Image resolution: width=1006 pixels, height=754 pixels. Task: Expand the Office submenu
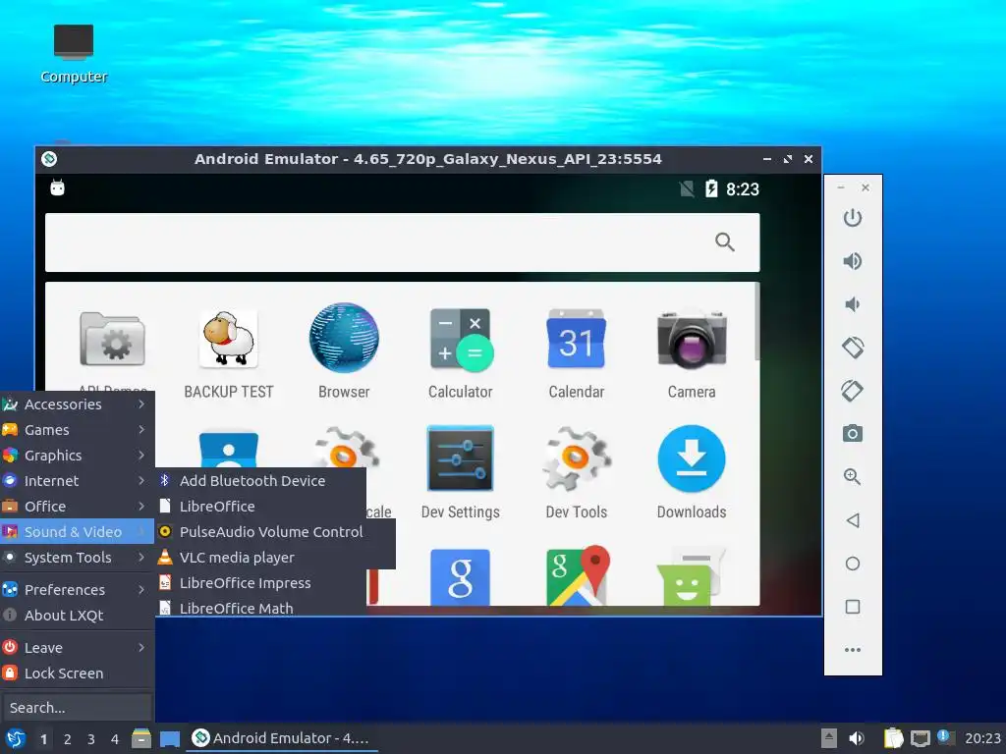point(77,507)
